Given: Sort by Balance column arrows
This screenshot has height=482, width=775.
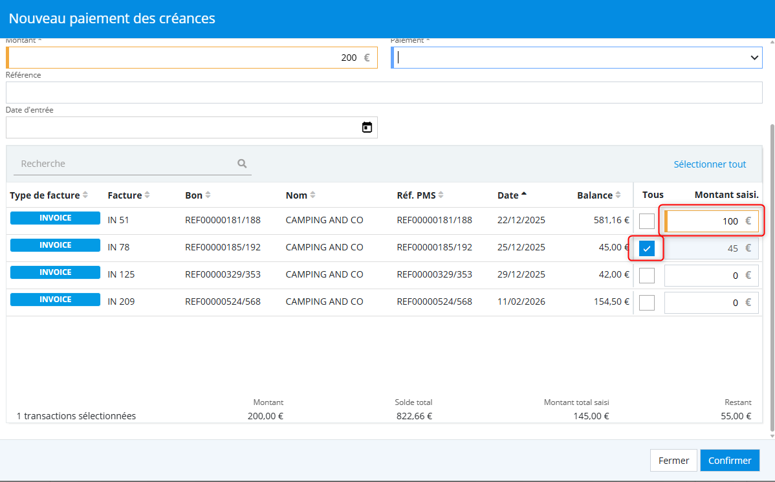Looking at the screenshot, I should click(x=619, y=195).
